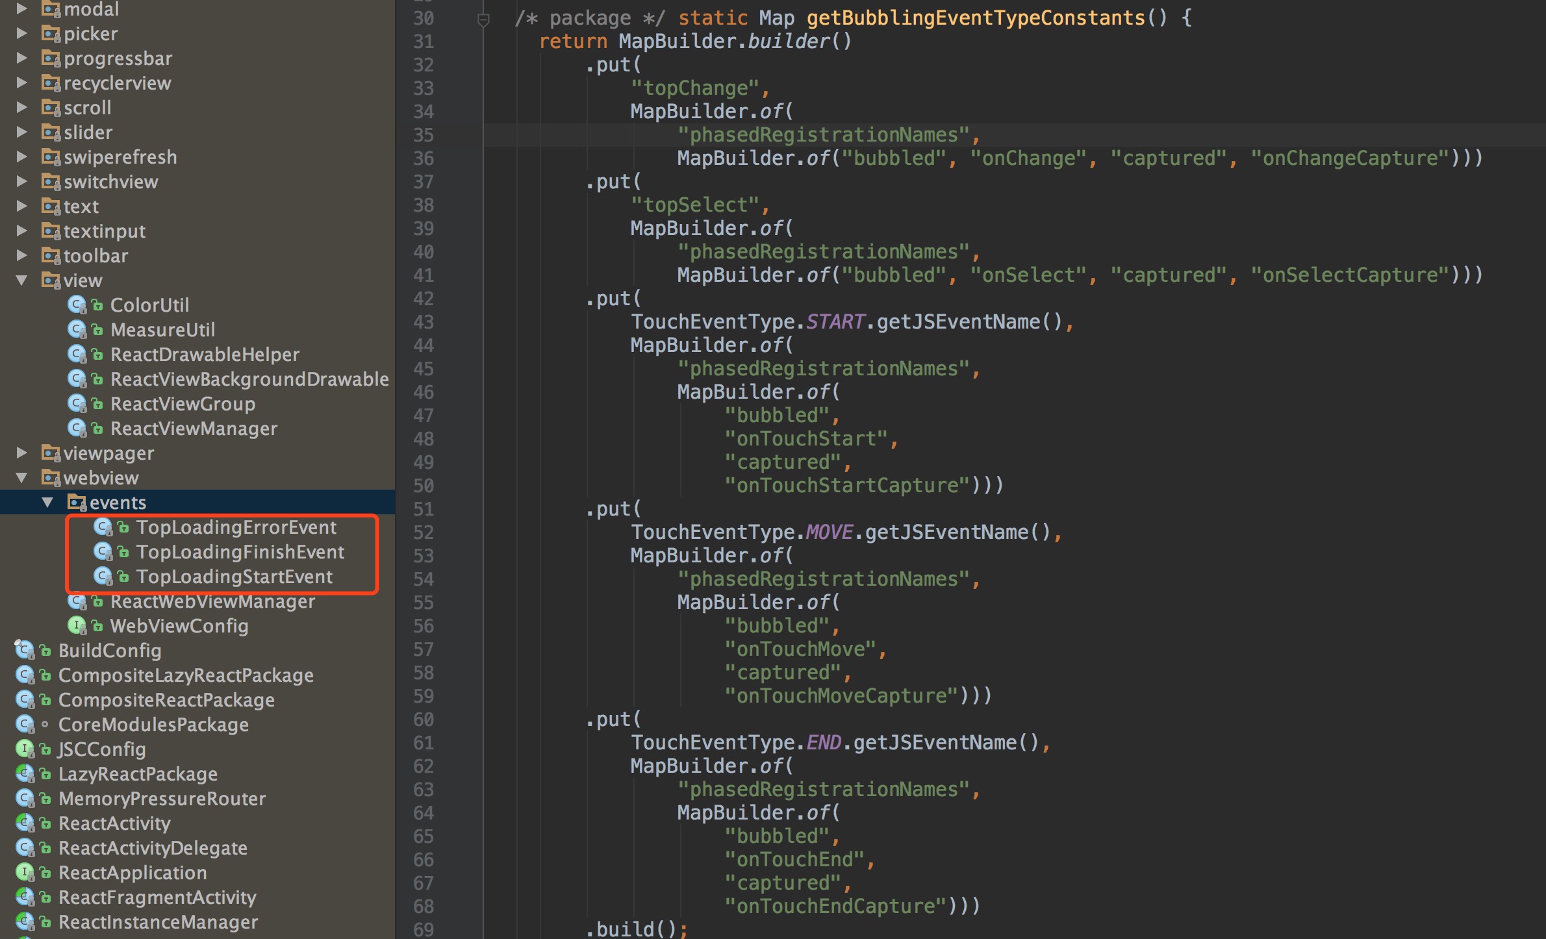Collapse the events folder arrow
1546x939 pixels.
pos(47,502)
